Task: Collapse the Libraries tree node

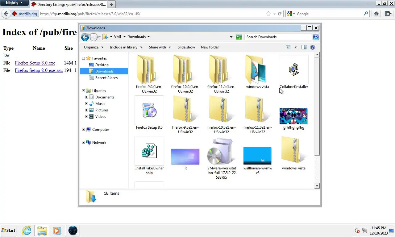Action: tap(83, 91)
